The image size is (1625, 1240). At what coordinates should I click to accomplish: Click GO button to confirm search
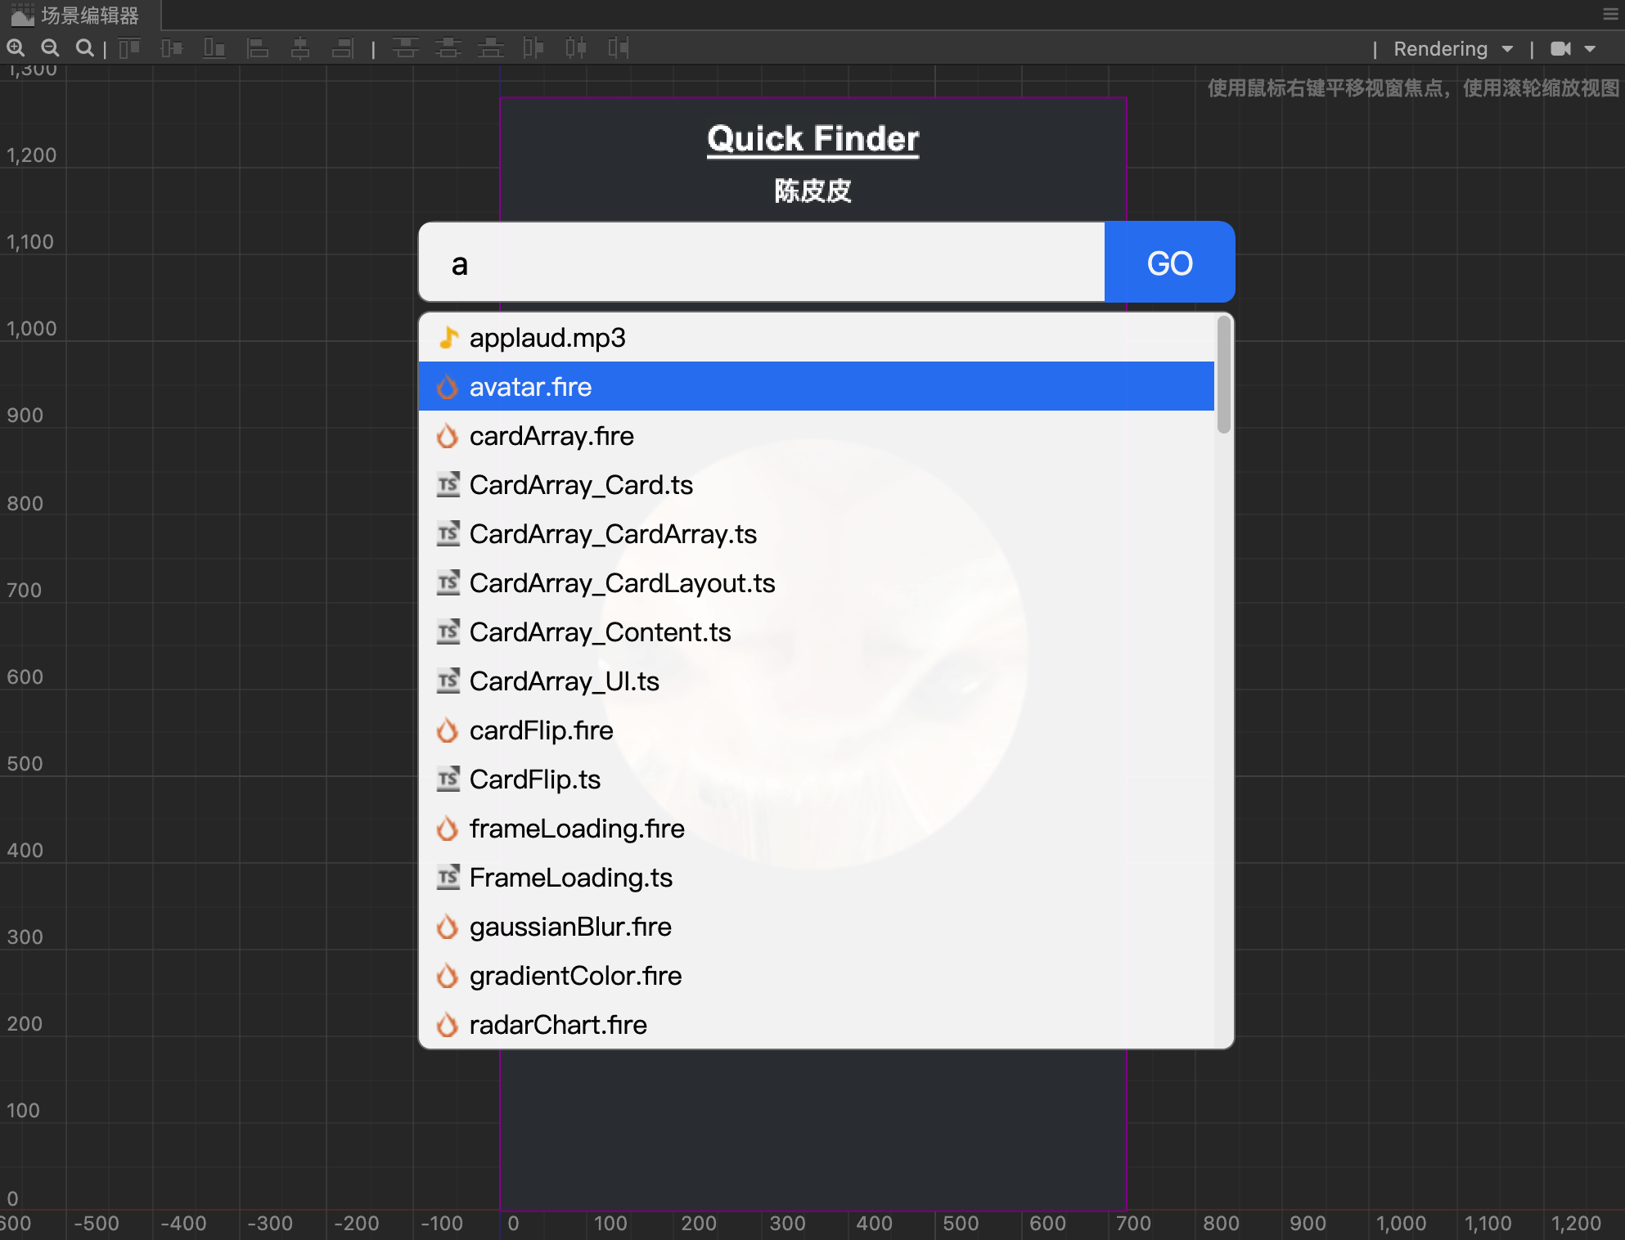pyautogui.click(x=1168, y=262)
